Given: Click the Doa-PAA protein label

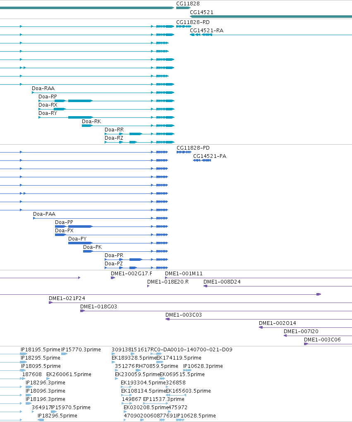Looking at the screenshot, I should pos(44,214).
